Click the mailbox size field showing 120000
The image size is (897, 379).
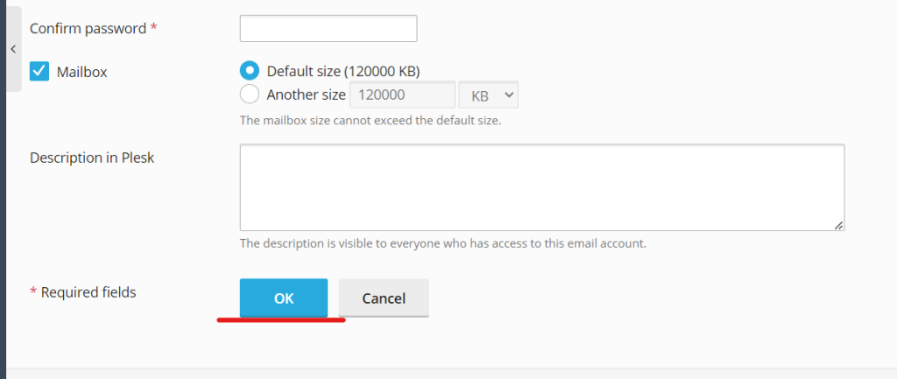[x=402, y=95]
